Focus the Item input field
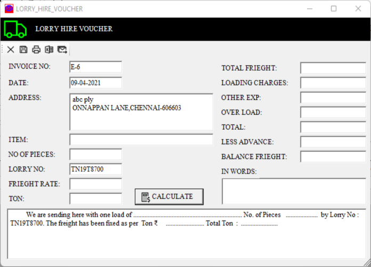Image resolution: width=371 pixels, height=267 pixels. click(141, 140)
